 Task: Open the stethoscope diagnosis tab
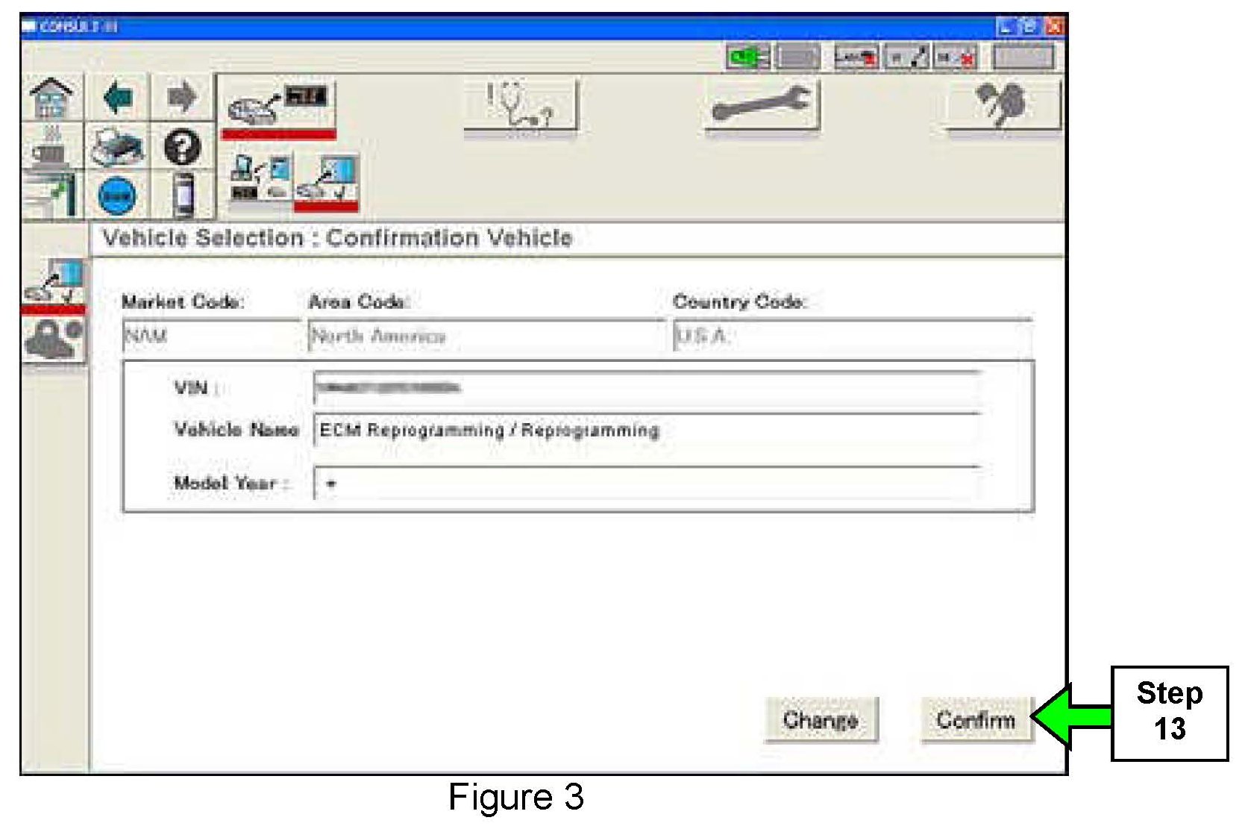[520, 107]
